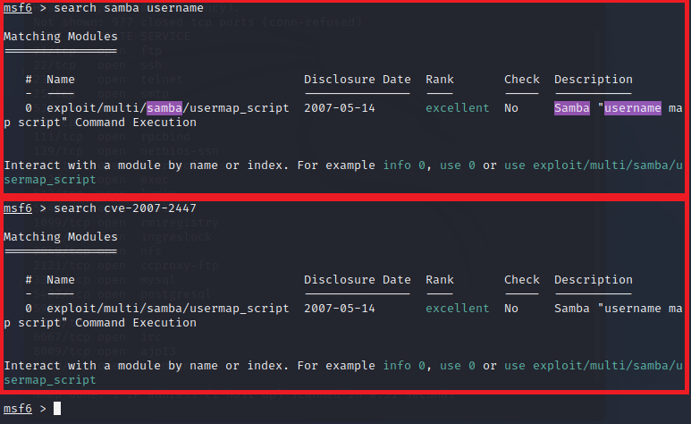This screenshot has width=691, height=424.
Task: Click 'Disclosure Date' header in first table
Action: click(358, 80)
